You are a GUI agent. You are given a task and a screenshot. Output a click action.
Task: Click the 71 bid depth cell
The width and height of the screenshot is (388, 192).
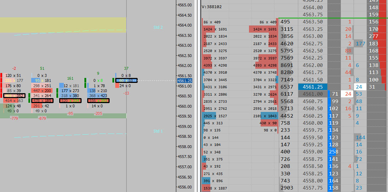tap(334, 94)
